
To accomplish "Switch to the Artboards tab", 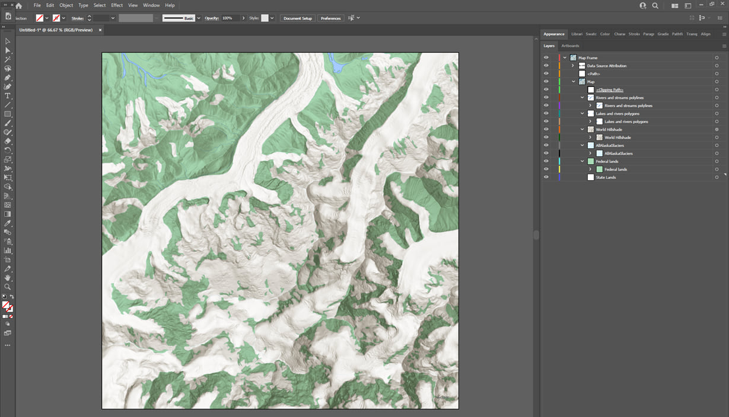I will [x=570, y=46].
